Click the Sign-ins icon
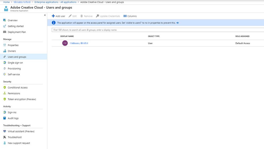 (x=4, y=112)
